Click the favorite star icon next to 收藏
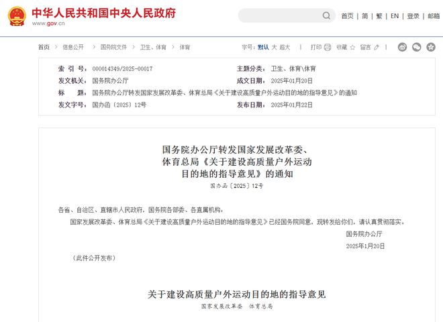The height and width of the screenshot is (322, 443). pos(352,48)
